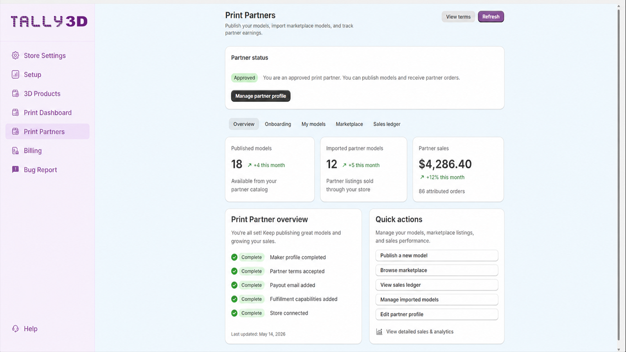Viewport: 626px width, 352px height.
Task: Click the vertical page scrollbar
Action: [x=619, y=174]
